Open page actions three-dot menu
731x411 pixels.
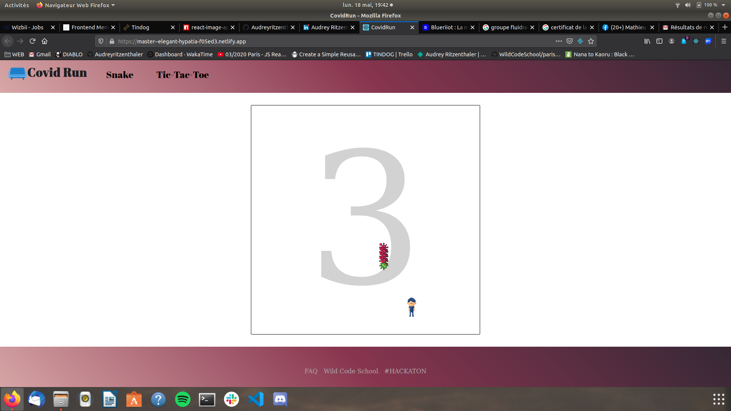(559, 41)
